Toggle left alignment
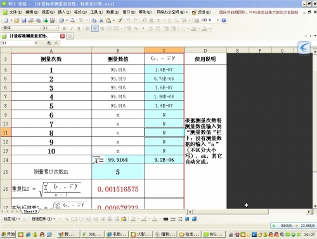 (x=87, y=29)
